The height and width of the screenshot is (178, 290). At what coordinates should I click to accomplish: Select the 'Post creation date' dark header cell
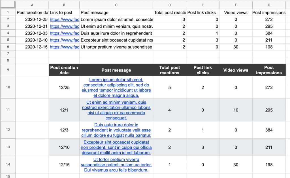coord(64,70)
